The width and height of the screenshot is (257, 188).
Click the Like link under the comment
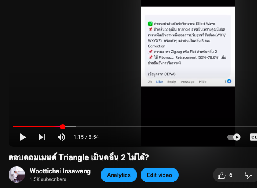[x=159, y=82]
